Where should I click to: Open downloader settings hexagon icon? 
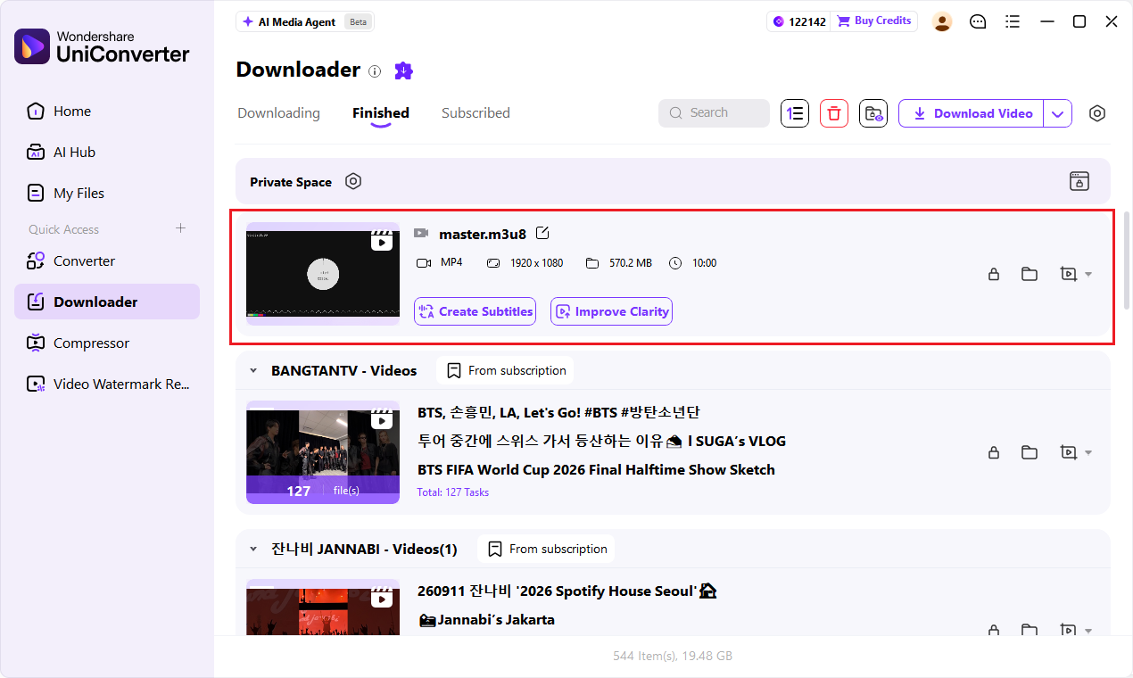tap(1097, 113)
